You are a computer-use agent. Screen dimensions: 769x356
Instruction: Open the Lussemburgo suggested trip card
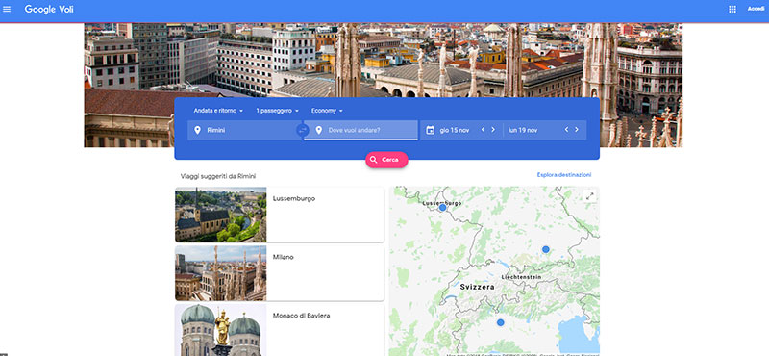(x=280, y=215)
